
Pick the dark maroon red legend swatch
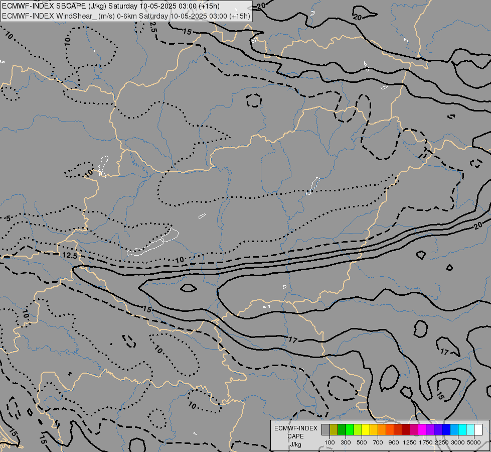pos(406,430)
